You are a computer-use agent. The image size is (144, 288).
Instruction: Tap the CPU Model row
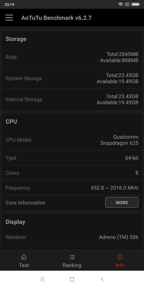coord(72,140)
